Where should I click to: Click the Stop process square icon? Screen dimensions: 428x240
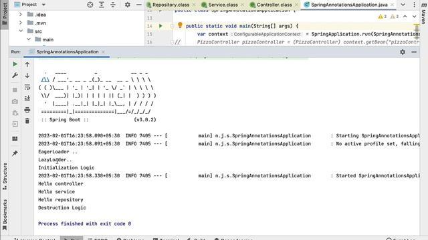15,90
